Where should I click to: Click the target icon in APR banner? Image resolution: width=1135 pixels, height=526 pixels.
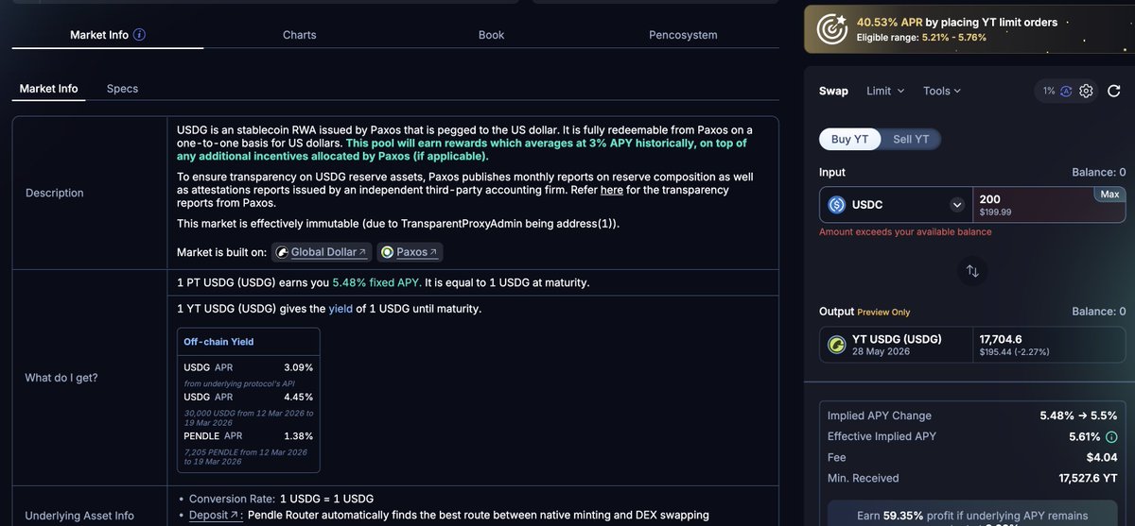831,28
